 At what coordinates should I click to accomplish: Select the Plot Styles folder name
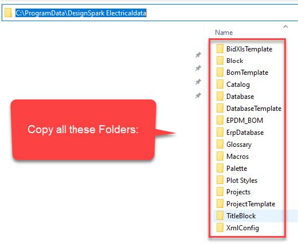pyautogui.click(x=242, y=181)
